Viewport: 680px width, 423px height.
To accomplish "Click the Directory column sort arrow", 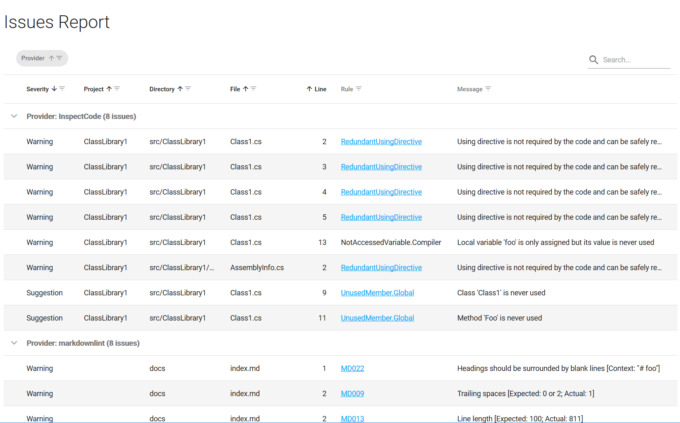I will click(180, 89).
